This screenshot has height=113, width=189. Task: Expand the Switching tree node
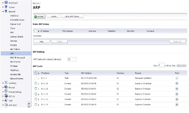click(x=3, y=83)
